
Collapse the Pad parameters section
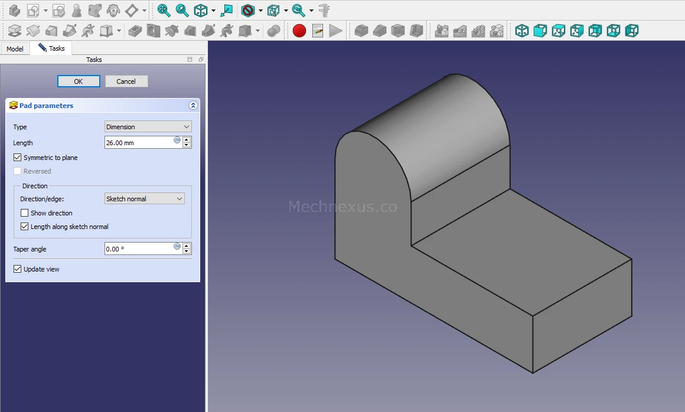(x=193, y=106)
